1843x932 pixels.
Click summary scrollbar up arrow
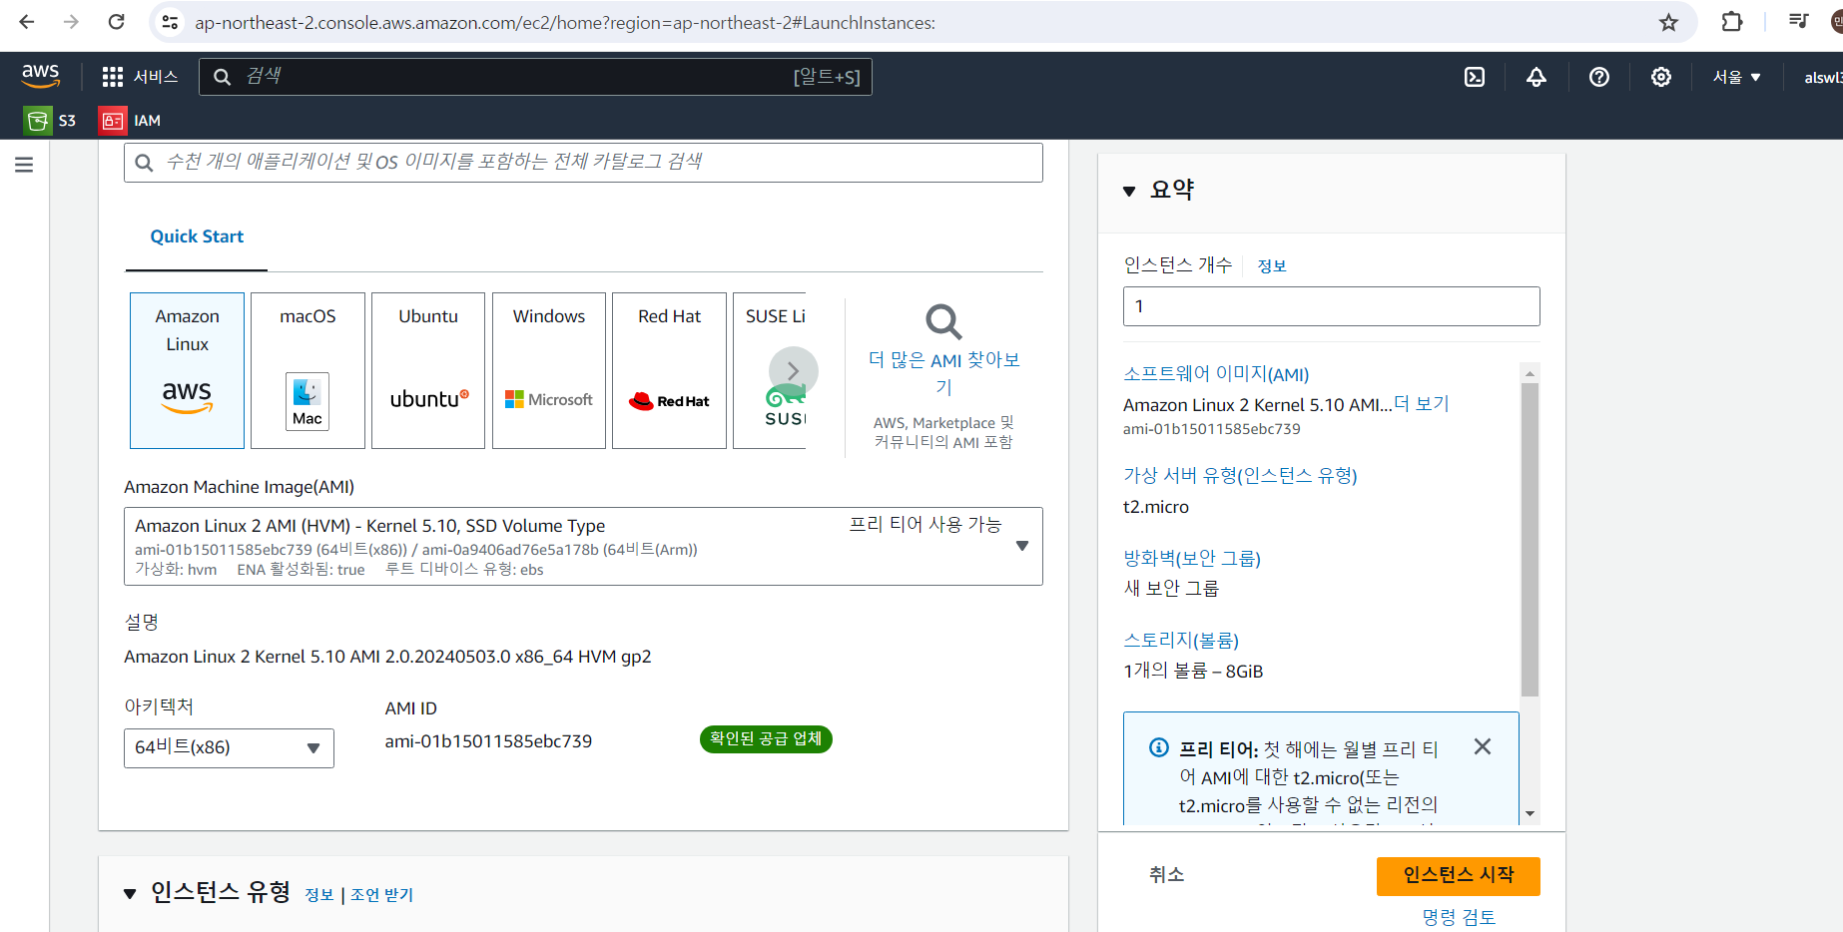click(x=1530, y=373)
